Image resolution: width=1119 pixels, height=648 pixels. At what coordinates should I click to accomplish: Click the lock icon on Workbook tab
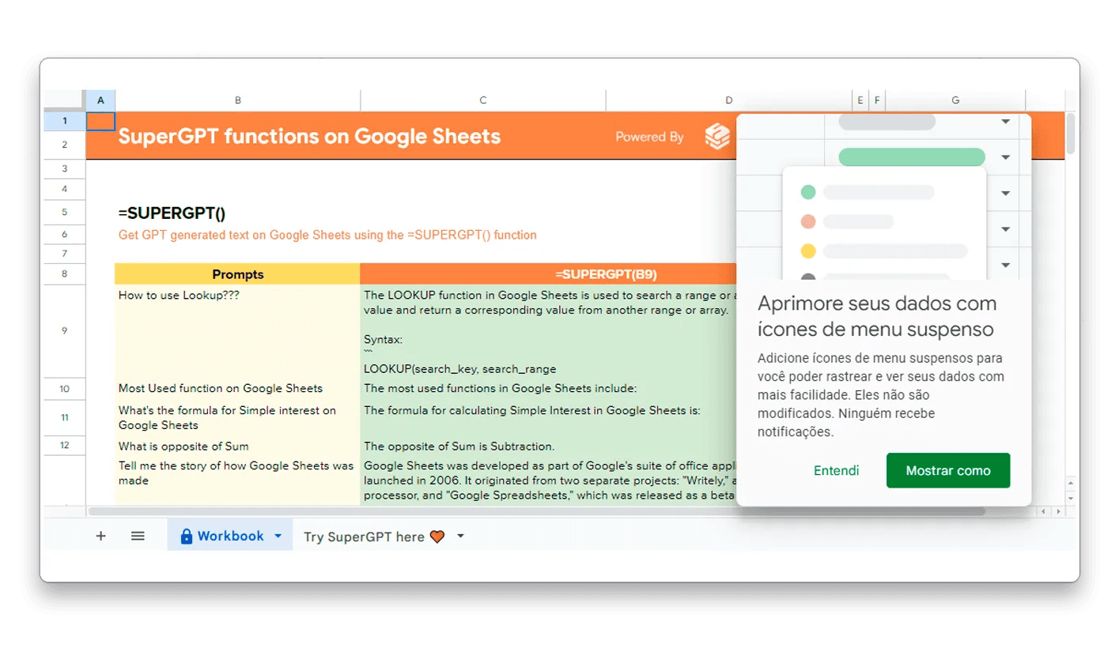click(187, 537)
